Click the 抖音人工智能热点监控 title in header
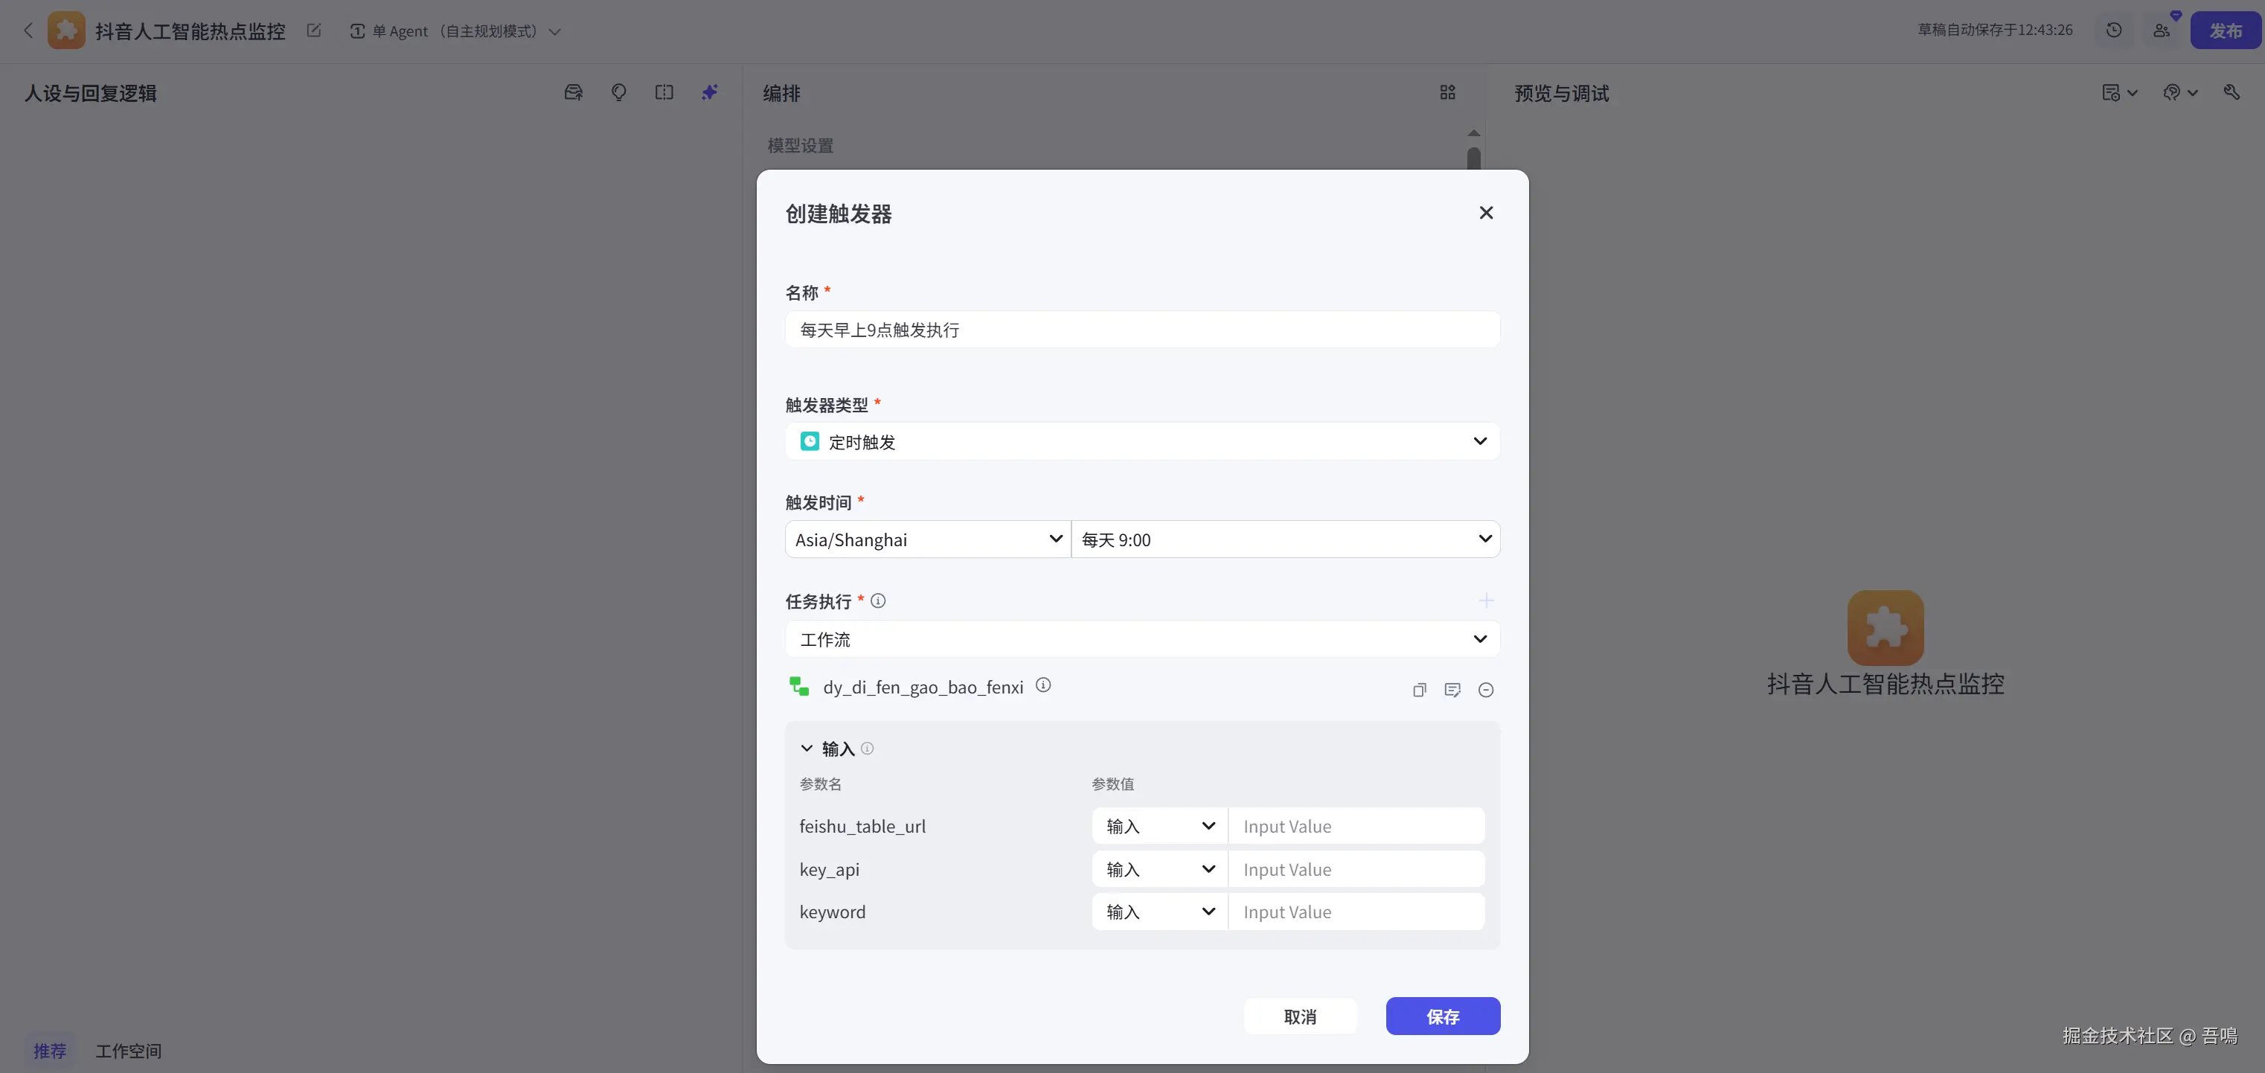 tap(190, 31)
